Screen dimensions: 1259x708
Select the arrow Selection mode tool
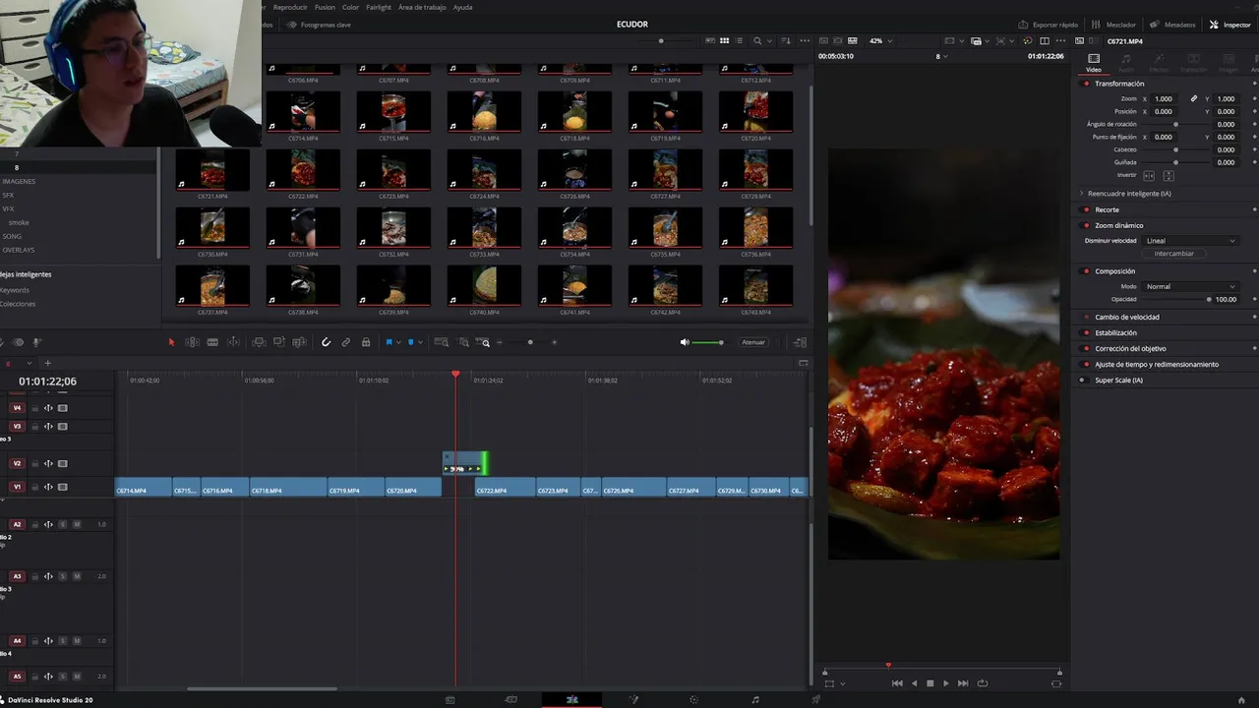(x=171, y=342)
